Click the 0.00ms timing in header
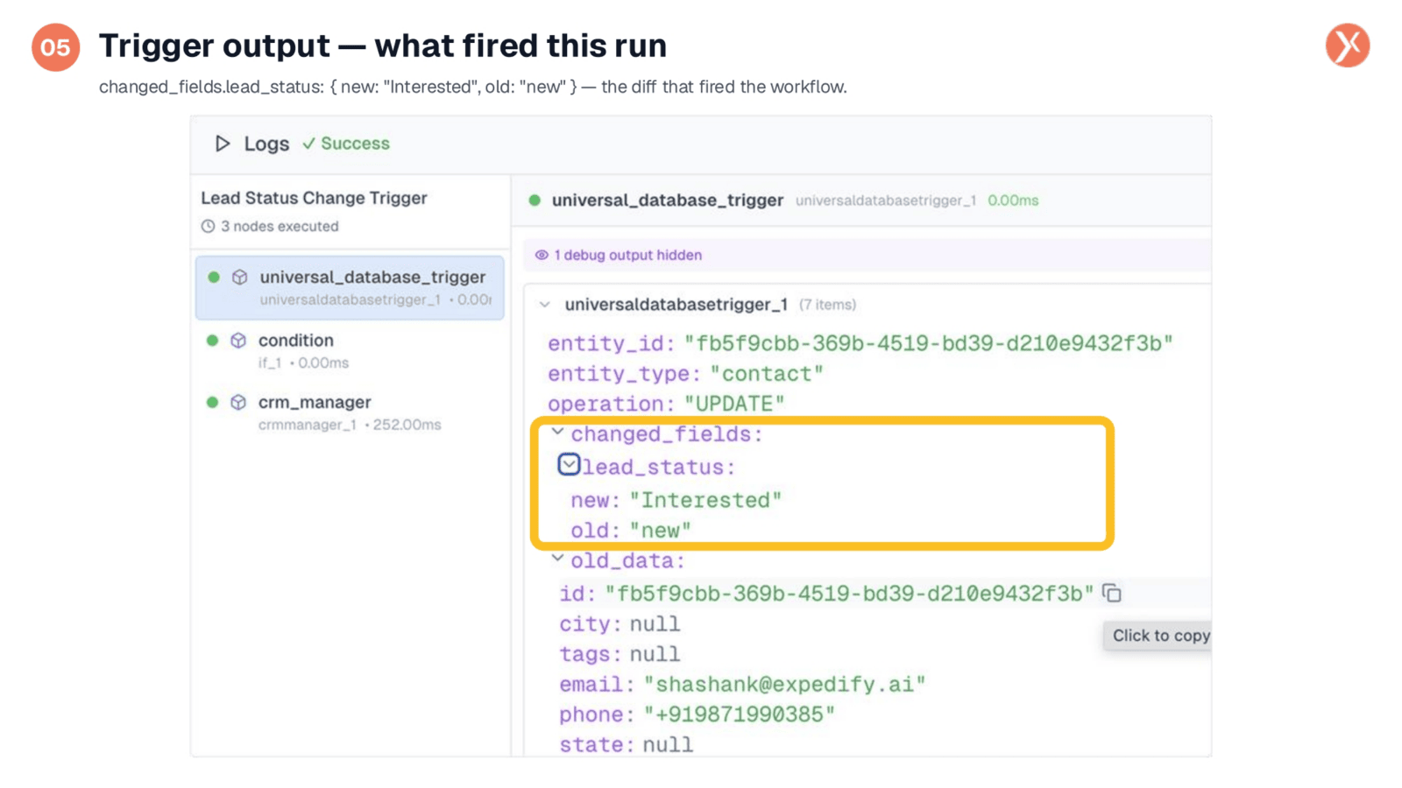Image resolution: width=1402 pixels, height=788 pixels. (1013, 201)
